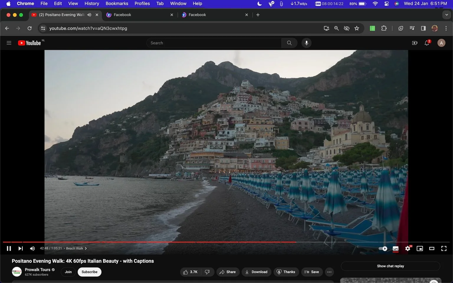Open Prowalk Tours channel name link
The width and height of the screenshot is (453, 283).
click(x=37, y=270)
